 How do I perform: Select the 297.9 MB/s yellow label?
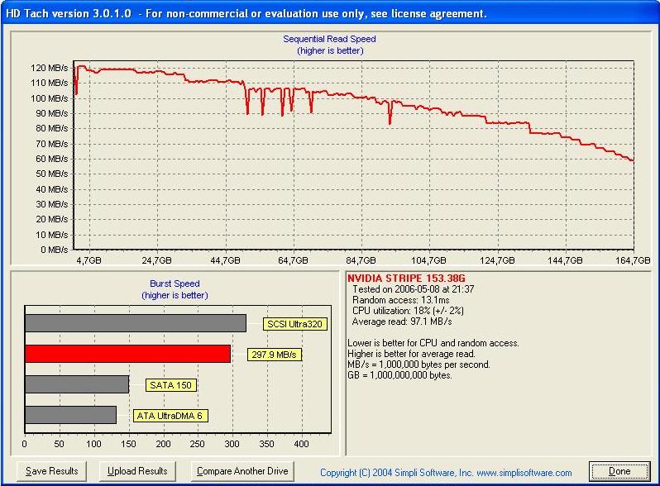(x=274, y=355)
